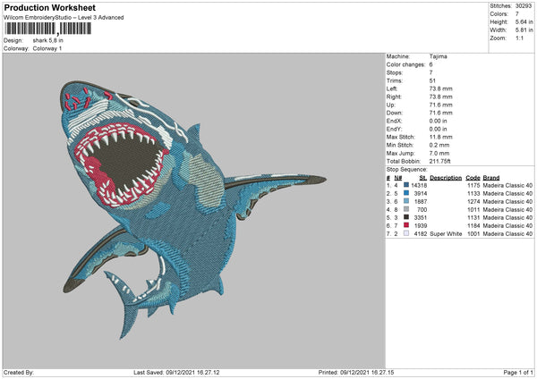The height and width of the screenshot is (379, 537).
Task: Click the Code column header
Action: point(473,177)
